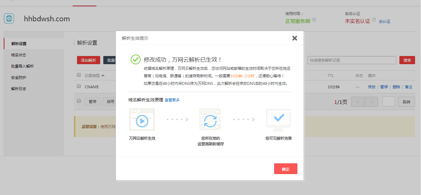
Task: Click the 快速搜索解析记录 search field
Action: tap(352, 60)
